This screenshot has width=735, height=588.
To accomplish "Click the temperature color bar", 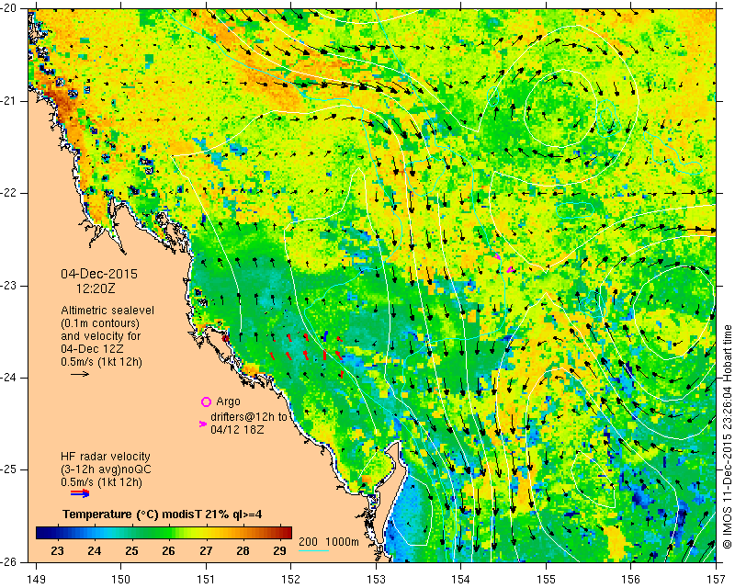I will [x=164, y=533].
